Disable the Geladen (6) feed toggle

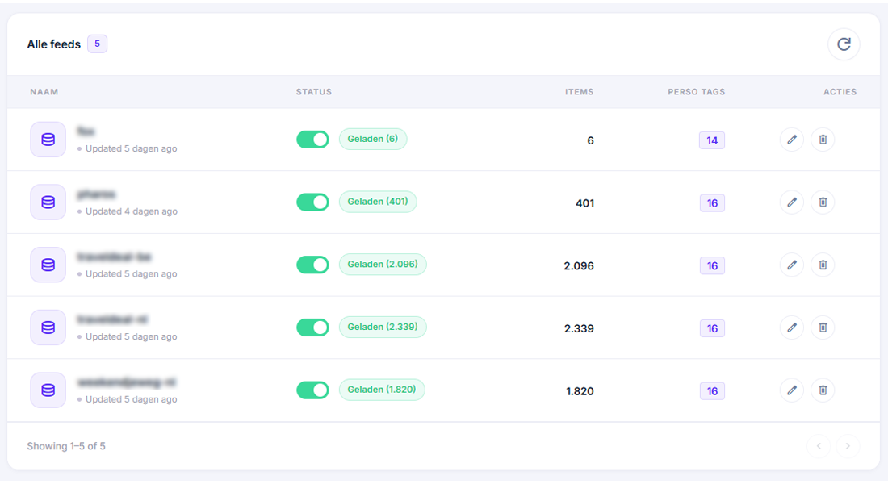click(312, 140)
